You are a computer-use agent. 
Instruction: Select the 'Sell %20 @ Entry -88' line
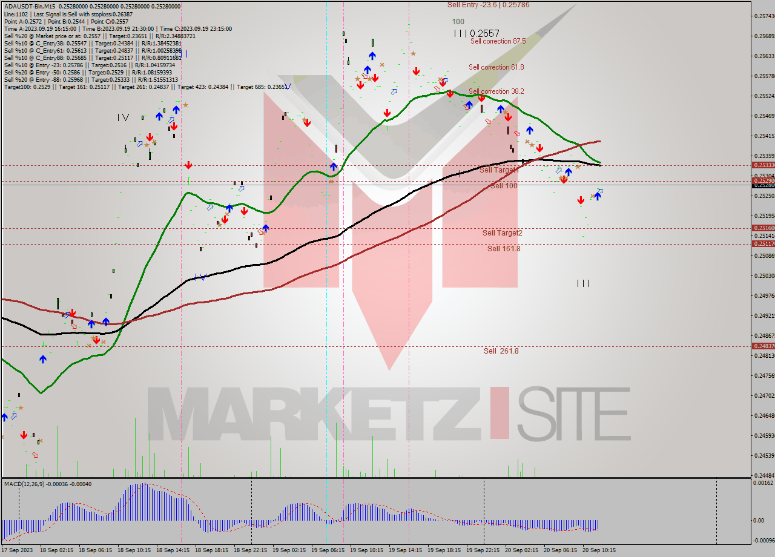(x=91, y=79)
